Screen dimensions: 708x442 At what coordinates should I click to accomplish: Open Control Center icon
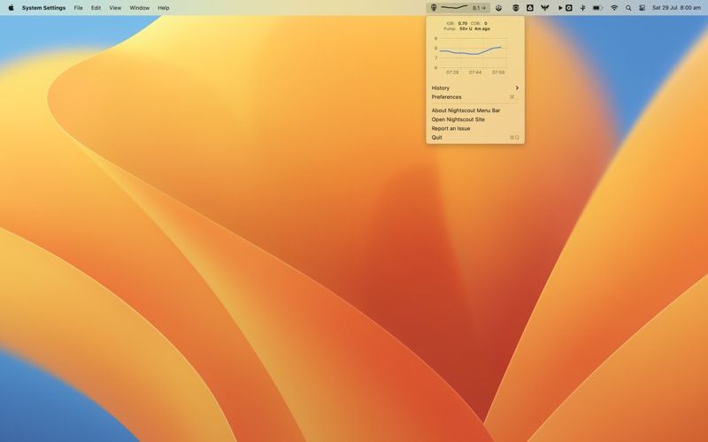tap(643, 8)
